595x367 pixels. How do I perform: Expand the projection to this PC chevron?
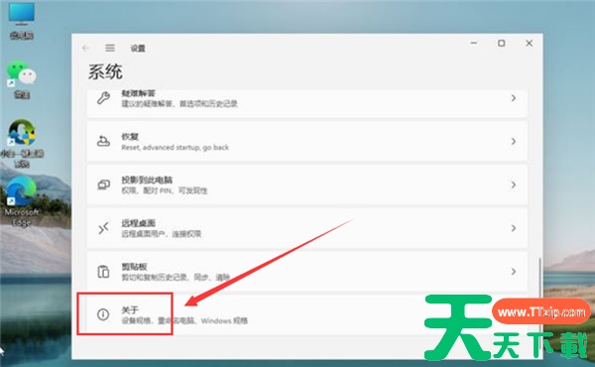(514, 184)
